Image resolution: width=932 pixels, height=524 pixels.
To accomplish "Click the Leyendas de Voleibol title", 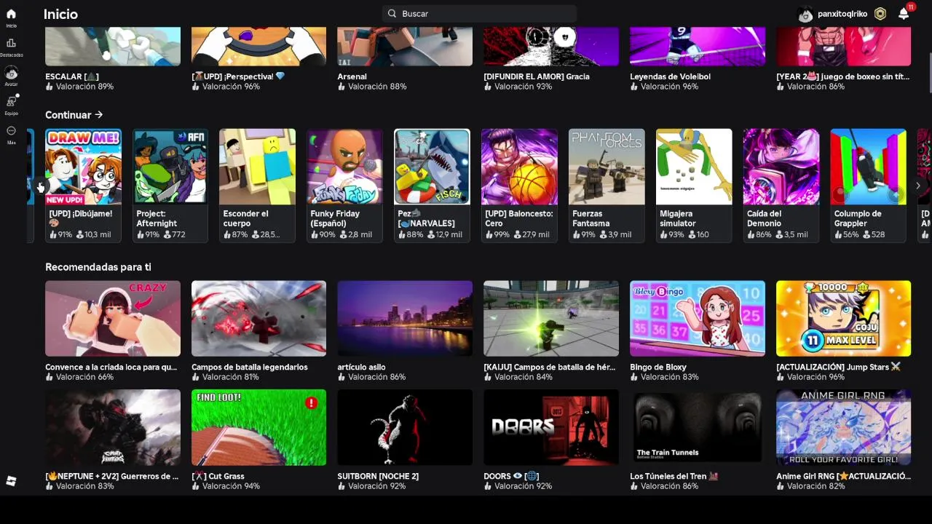I will coord(670,76).
